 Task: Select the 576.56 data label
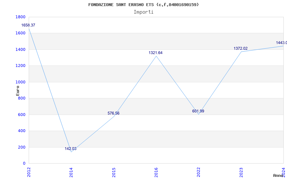[113, 113]
